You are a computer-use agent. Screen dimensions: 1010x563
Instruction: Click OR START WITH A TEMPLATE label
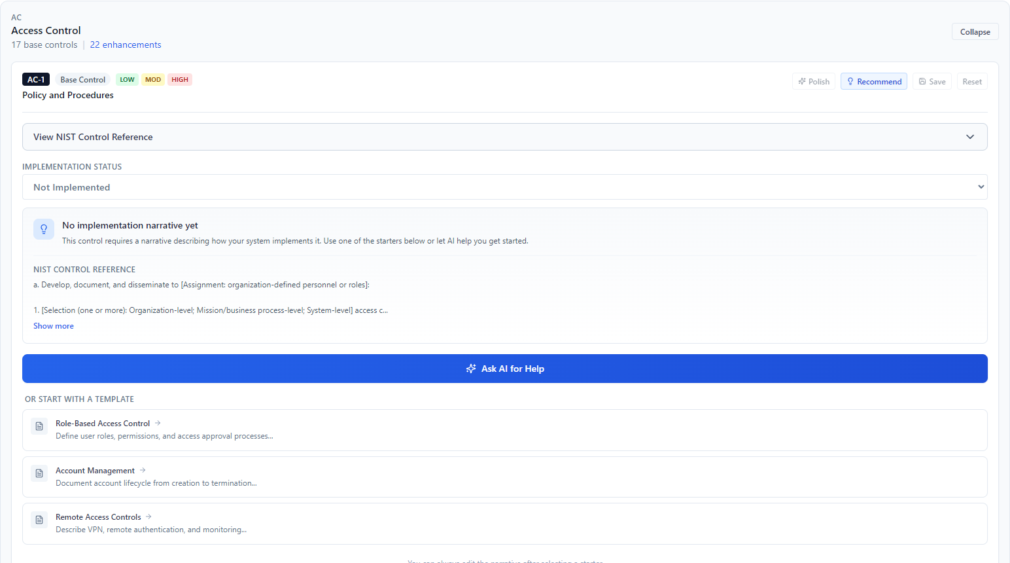coord(79,399)
